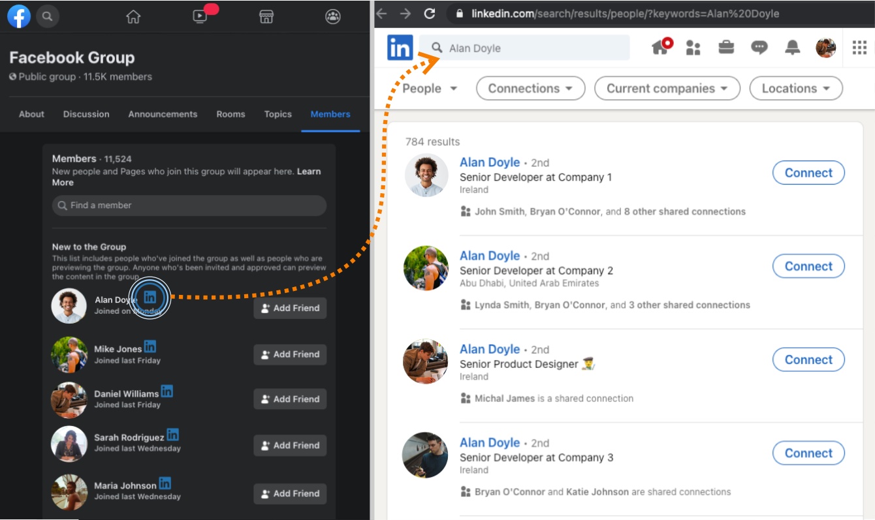Connect with Alan Doyle at Company 3
Image resolution: width=875 pixels, height=520 pixels.
coord(808,453)
